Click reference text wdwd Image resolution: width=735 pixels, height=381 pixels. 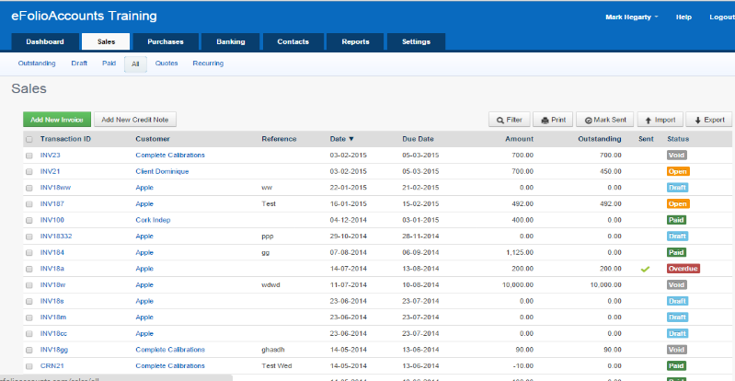[x=271, y=284]
